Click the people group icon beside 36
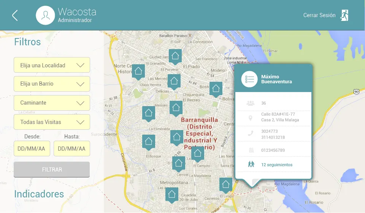The height and width of the screenshot is (213, 365). (x=251, y=103)
